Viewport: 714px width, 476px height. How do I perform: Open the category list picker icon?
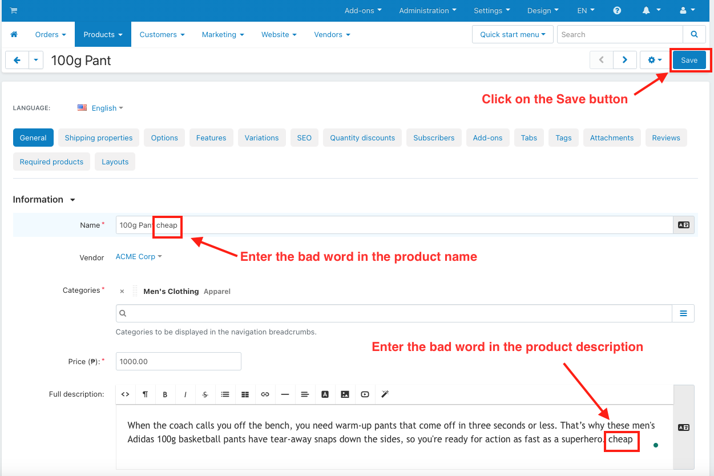(x=683, y=313)
